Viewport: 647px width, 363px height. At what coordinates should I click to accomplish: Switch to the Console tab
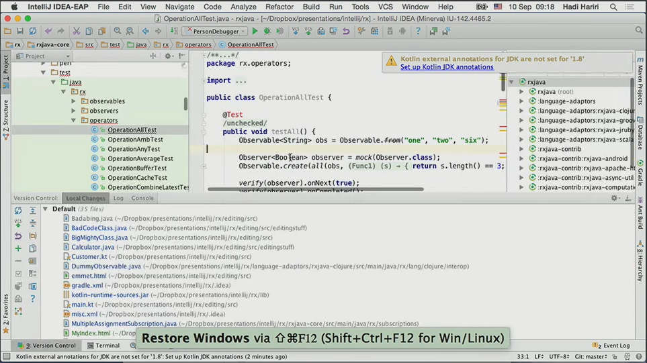(142, 198)
